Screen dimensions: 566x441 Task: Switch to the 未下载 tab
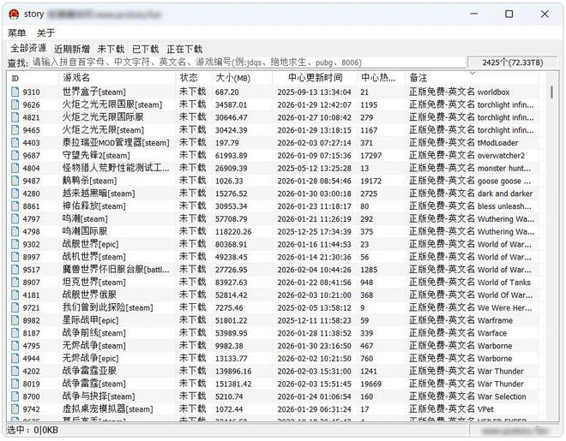click(111, 49)
